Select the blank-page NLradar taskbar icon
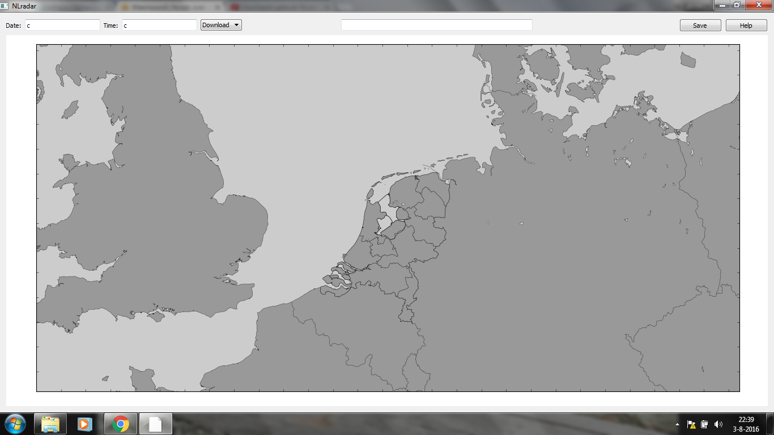774x435 pixels. (155, 424)
